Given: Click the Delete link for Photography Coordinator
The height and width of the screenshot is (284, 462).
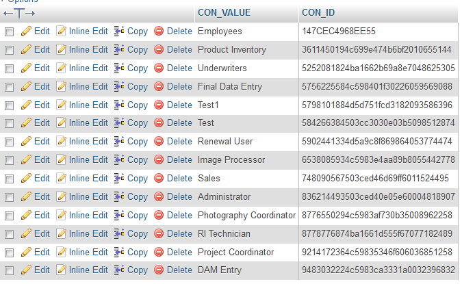Looking at the screenshot, I should pos(179,215).
